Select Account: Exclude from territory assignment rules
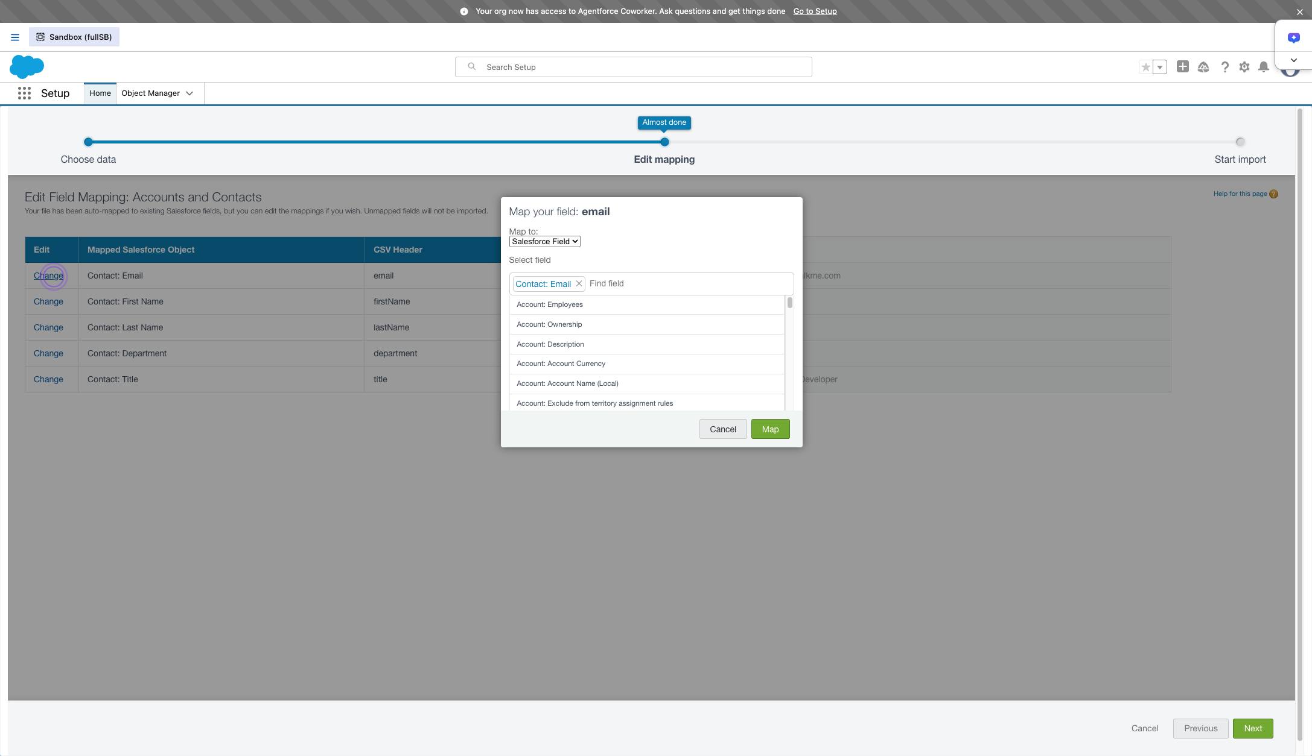The image size is (1312, 756). click(646, 403)
